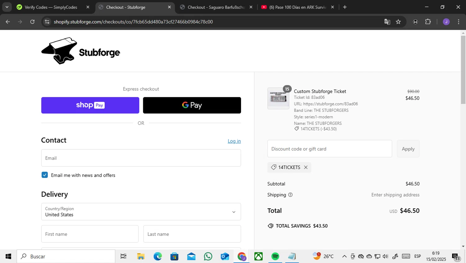Click the shipping info help icon

point(290,195)
